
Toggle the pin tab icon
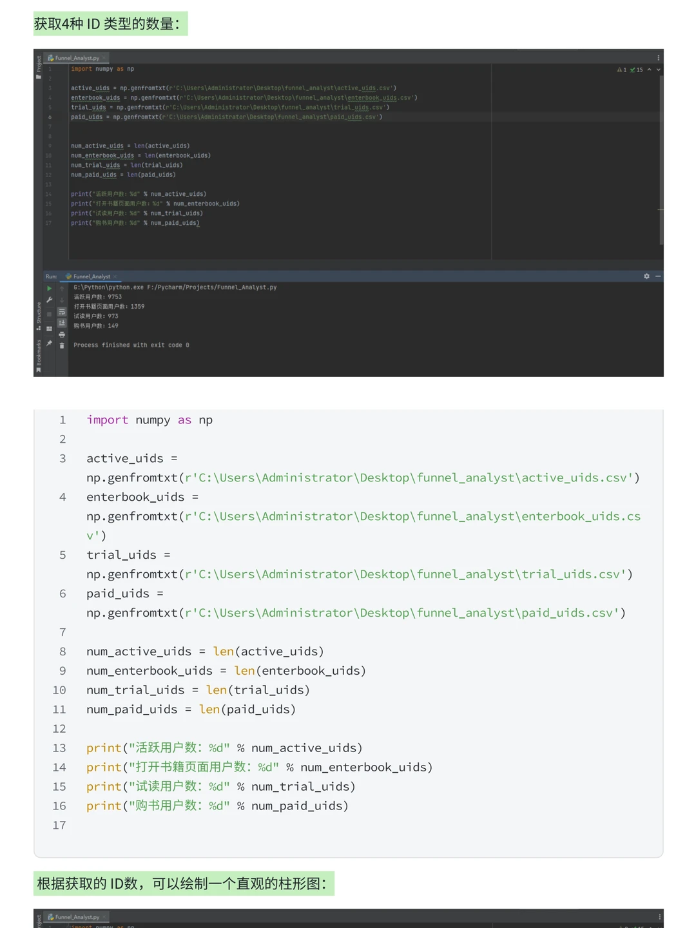click(x=49, y=343)
